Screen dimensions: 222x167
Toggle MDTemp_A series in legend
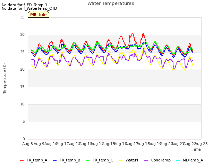(190, 160)
